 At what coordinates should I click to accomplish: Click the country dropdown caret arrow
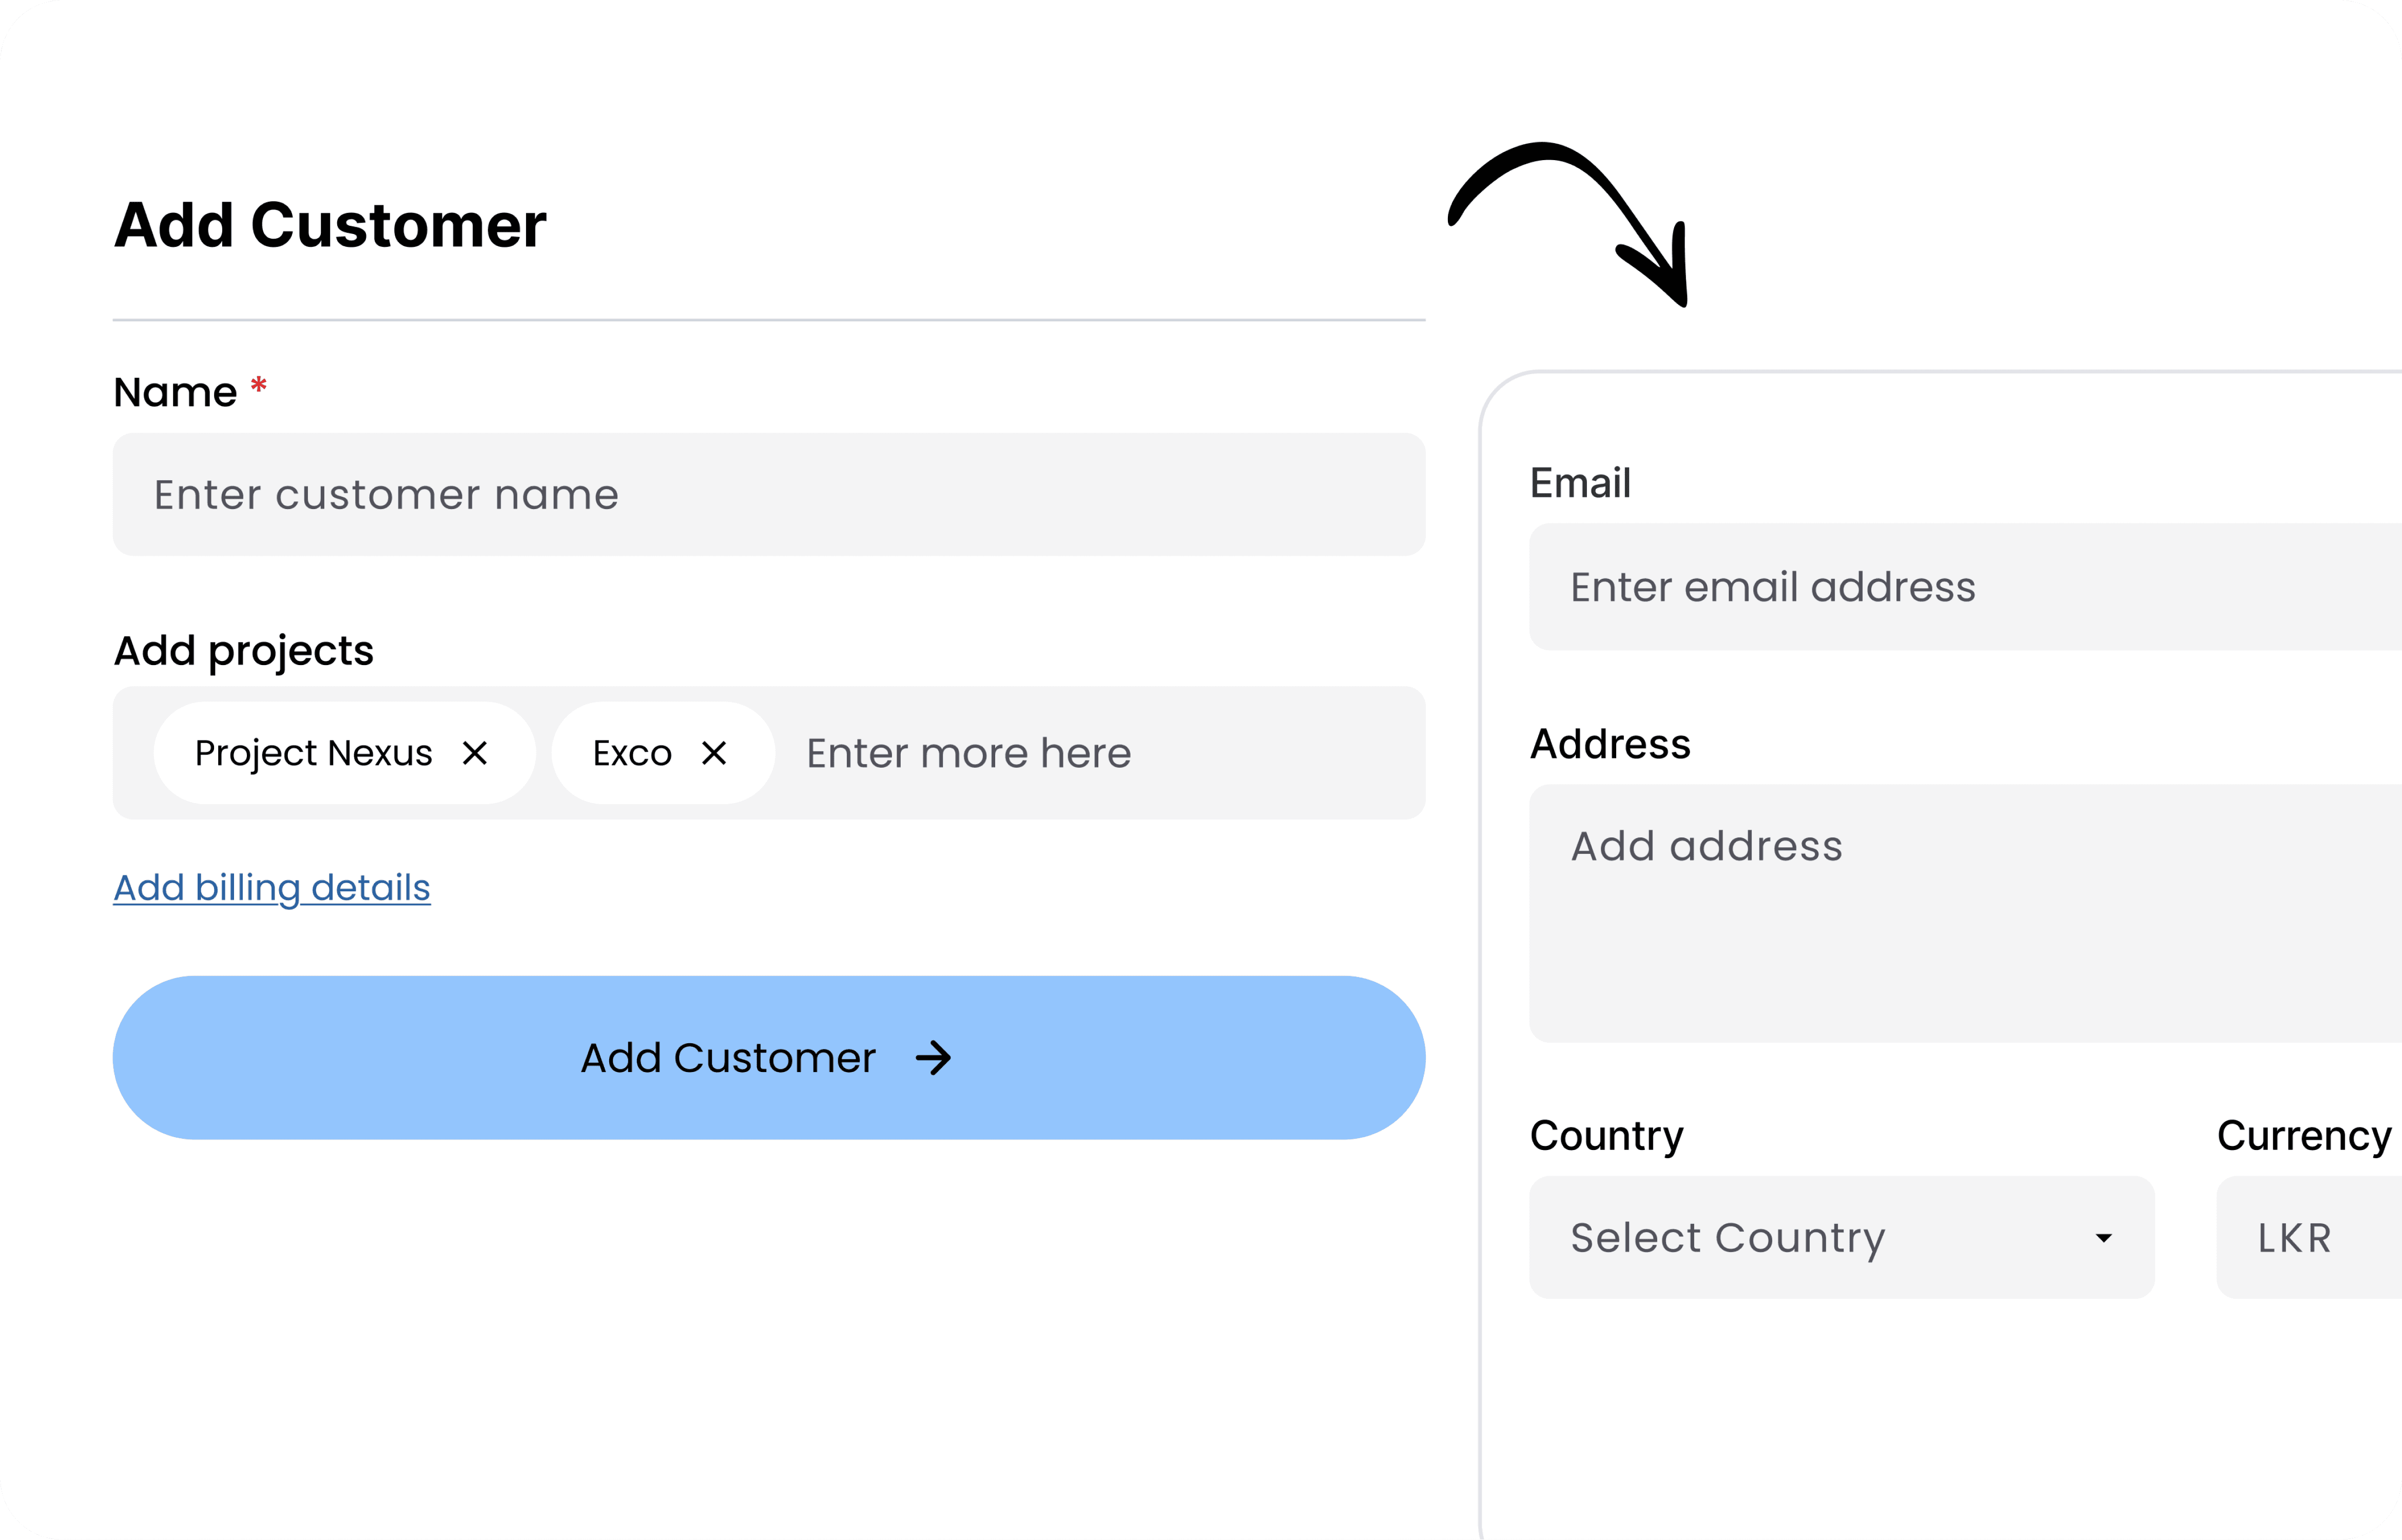2103,1238
